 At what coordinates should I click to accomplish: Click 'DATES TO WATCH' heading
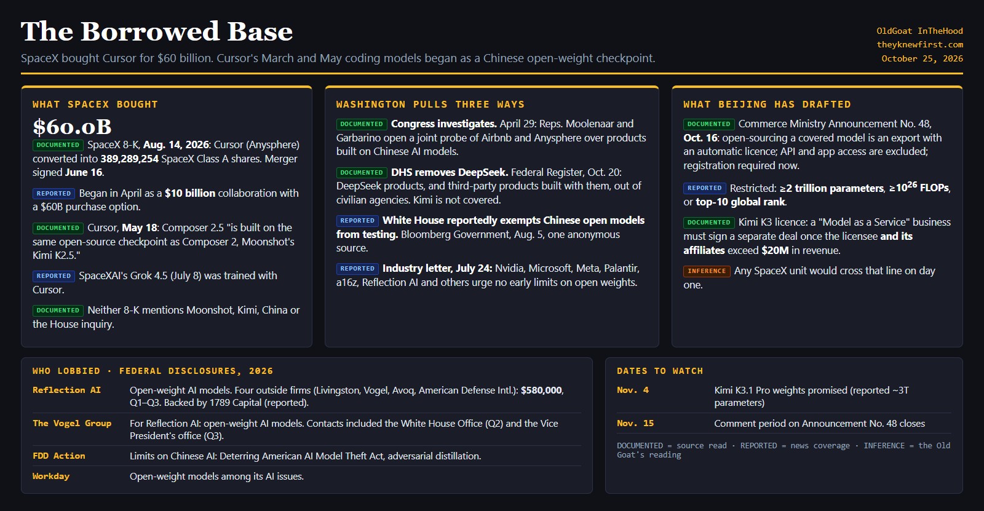[660, 371]
